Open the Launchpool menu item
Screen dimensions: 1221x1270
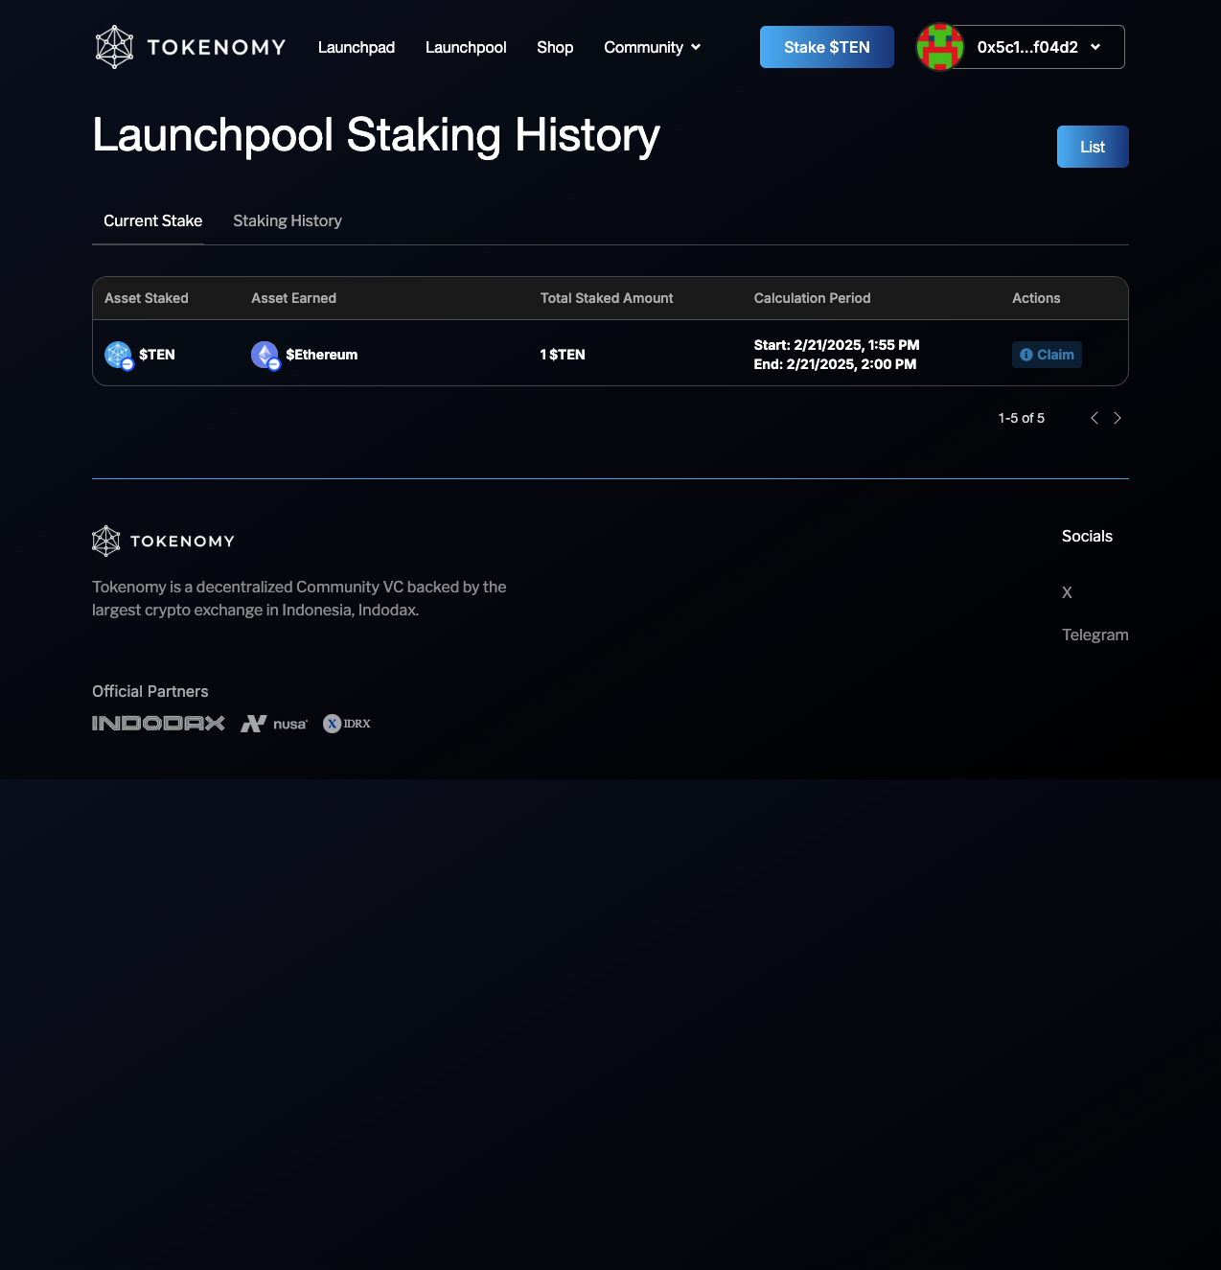click(466, 47)
